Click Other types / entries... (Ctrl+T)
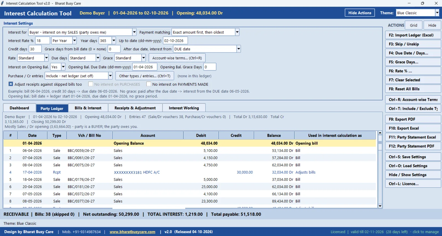 [x=145, y=76]
